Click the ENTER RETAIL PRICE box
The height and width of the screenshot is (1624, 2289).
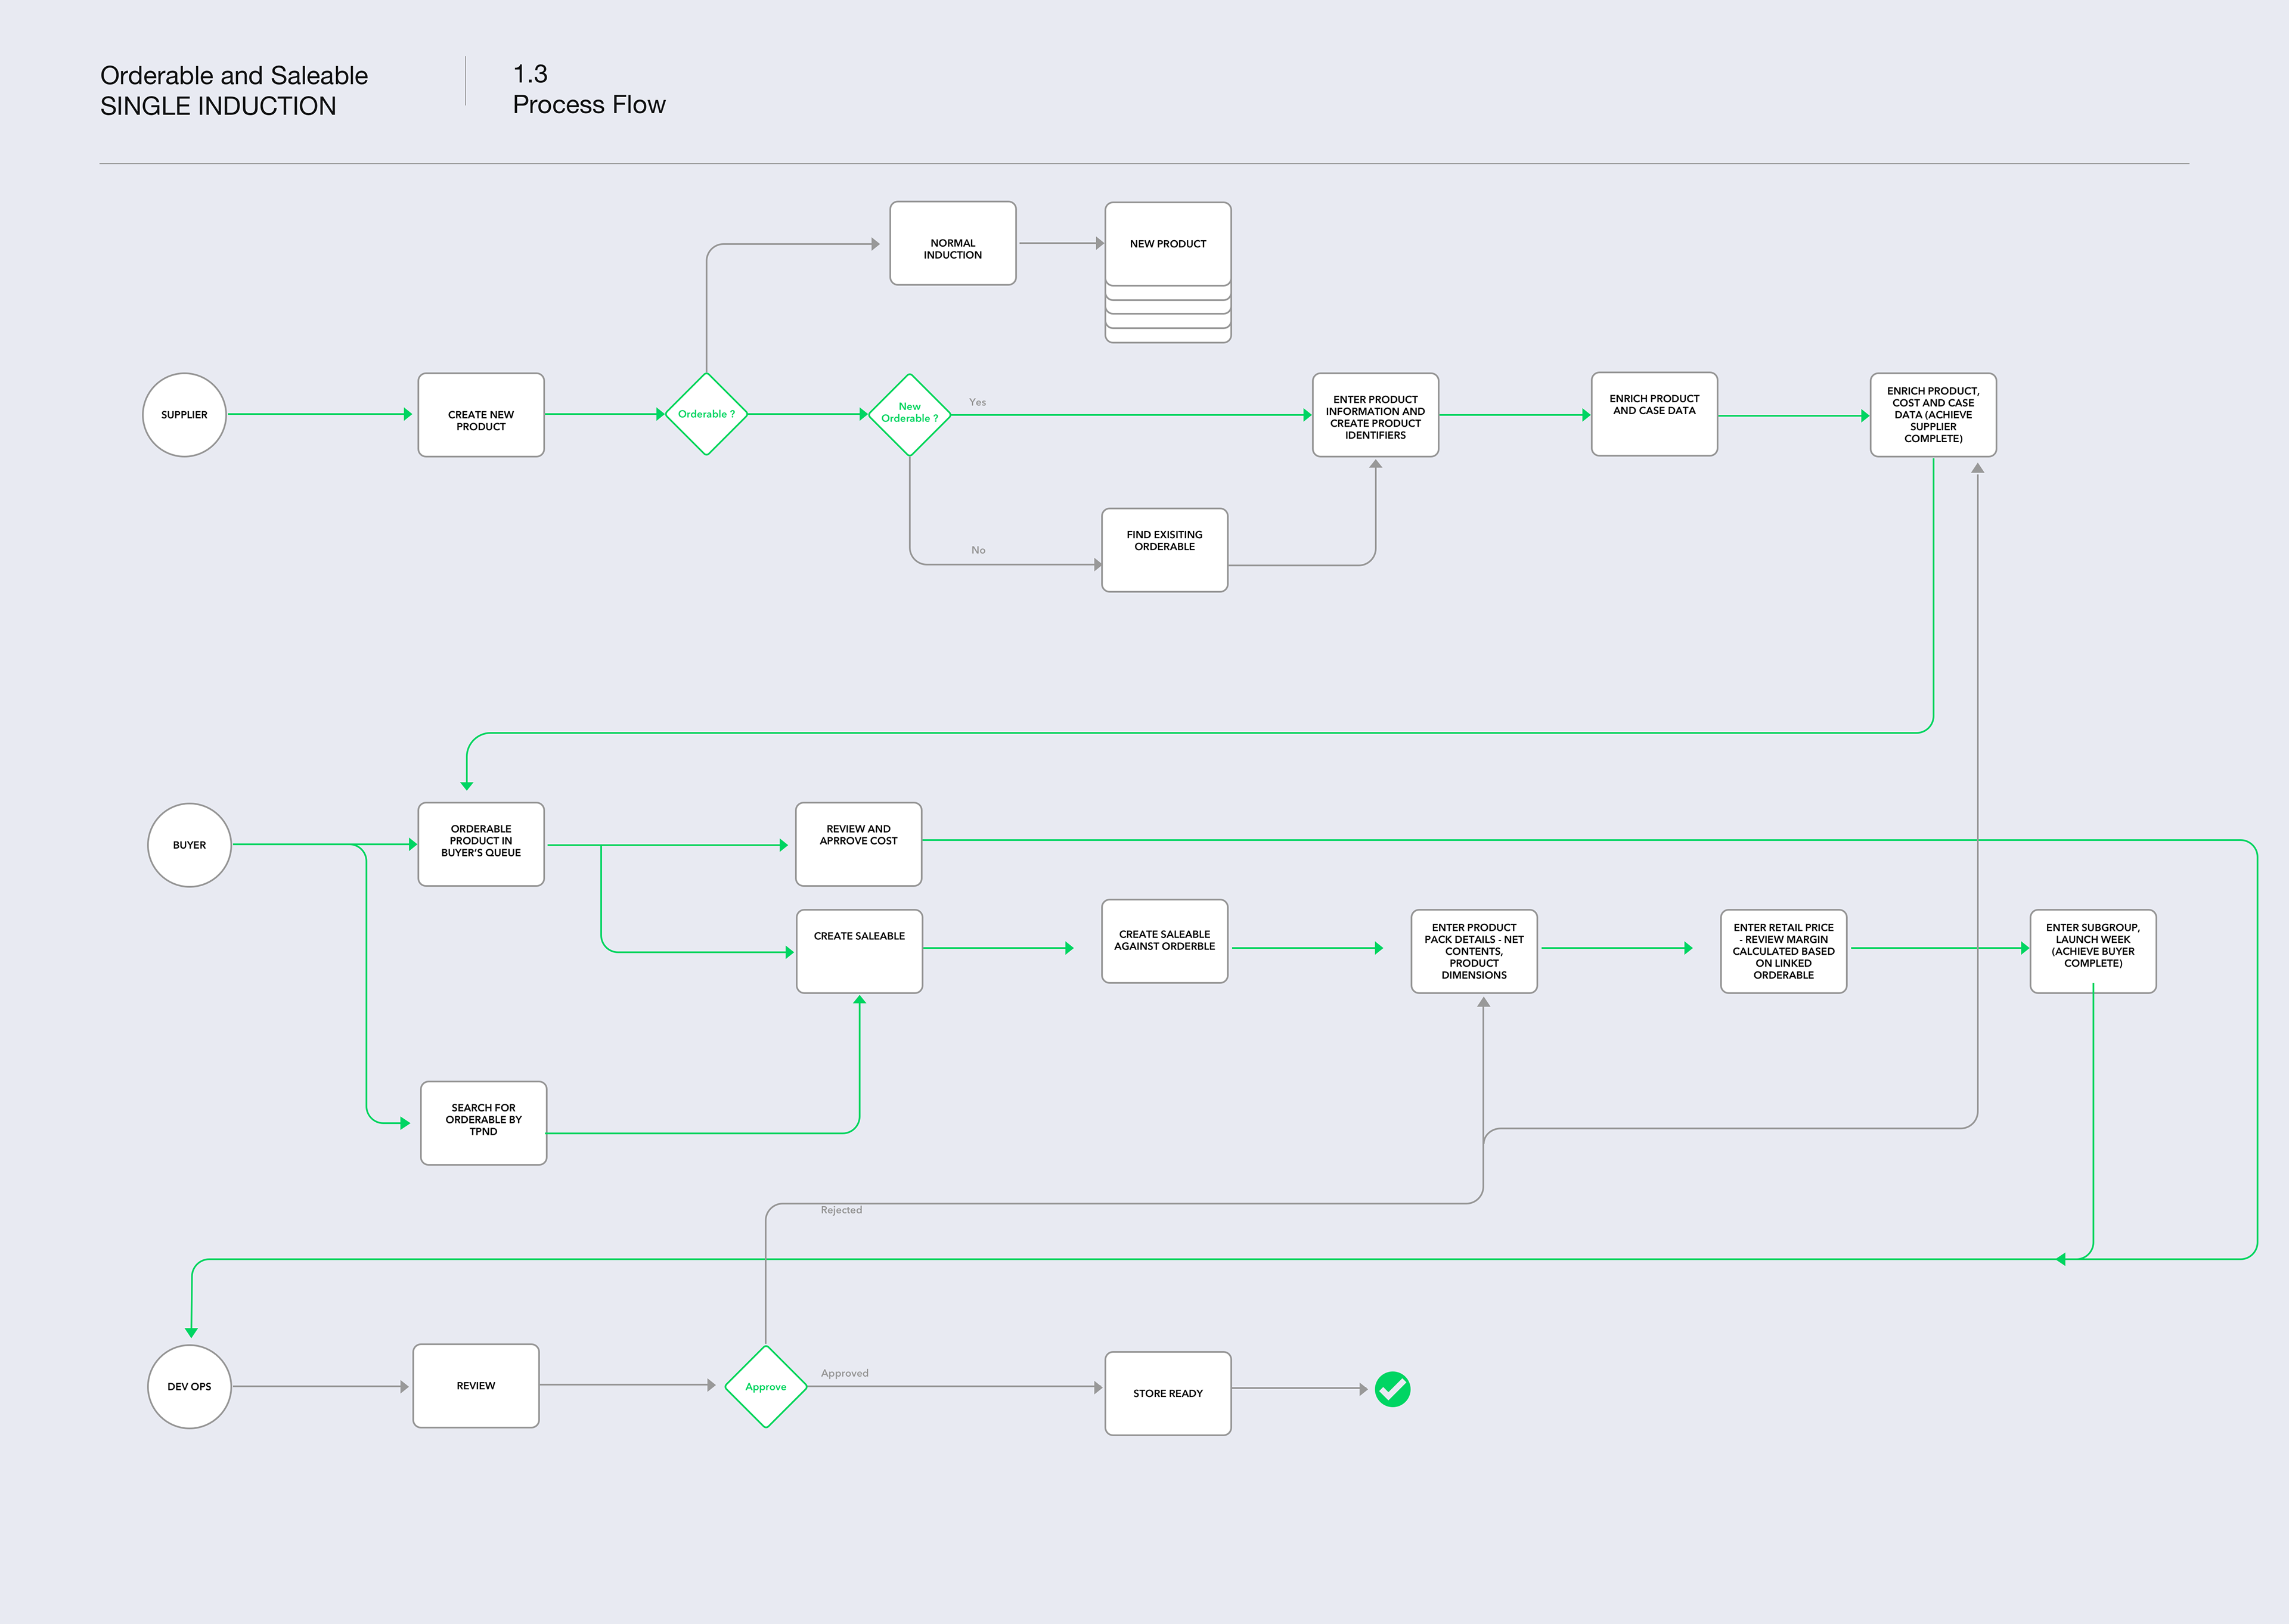pos(1783,951)
